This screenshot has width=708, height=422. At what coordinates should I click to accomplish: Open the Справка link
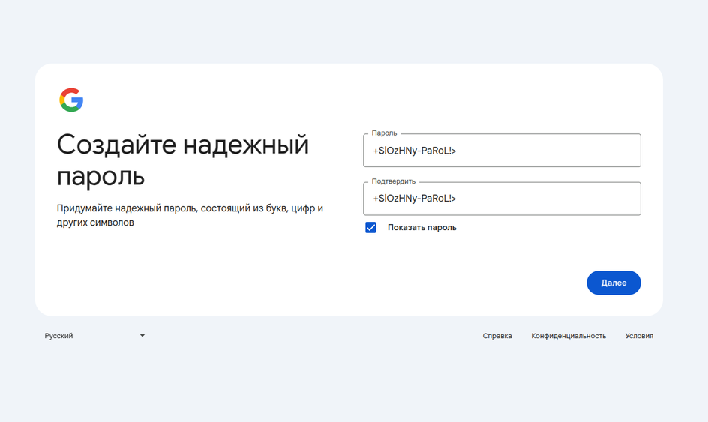[x=496, y=336]
